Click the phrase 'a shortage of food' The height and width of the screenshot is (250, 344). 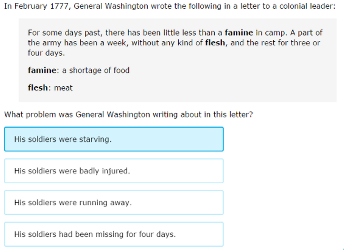(x=96, y=70)
